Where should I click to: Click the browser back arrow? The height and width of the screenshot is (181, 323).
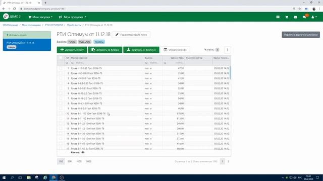[x=4, y=9]
